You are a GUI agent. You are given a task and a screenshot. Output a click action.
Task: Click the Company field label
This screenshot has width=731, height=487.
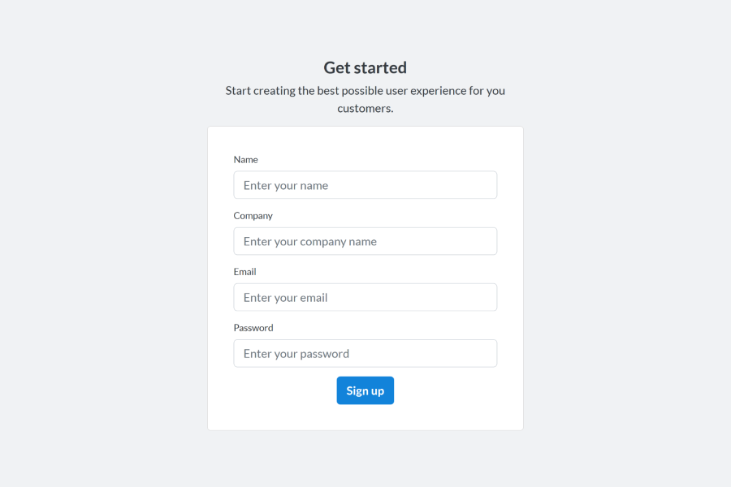pos(253,215)
